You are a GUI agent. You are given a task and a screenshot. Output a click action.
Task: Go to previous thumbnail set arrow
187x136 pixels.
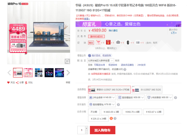click(x=9, y=73)
